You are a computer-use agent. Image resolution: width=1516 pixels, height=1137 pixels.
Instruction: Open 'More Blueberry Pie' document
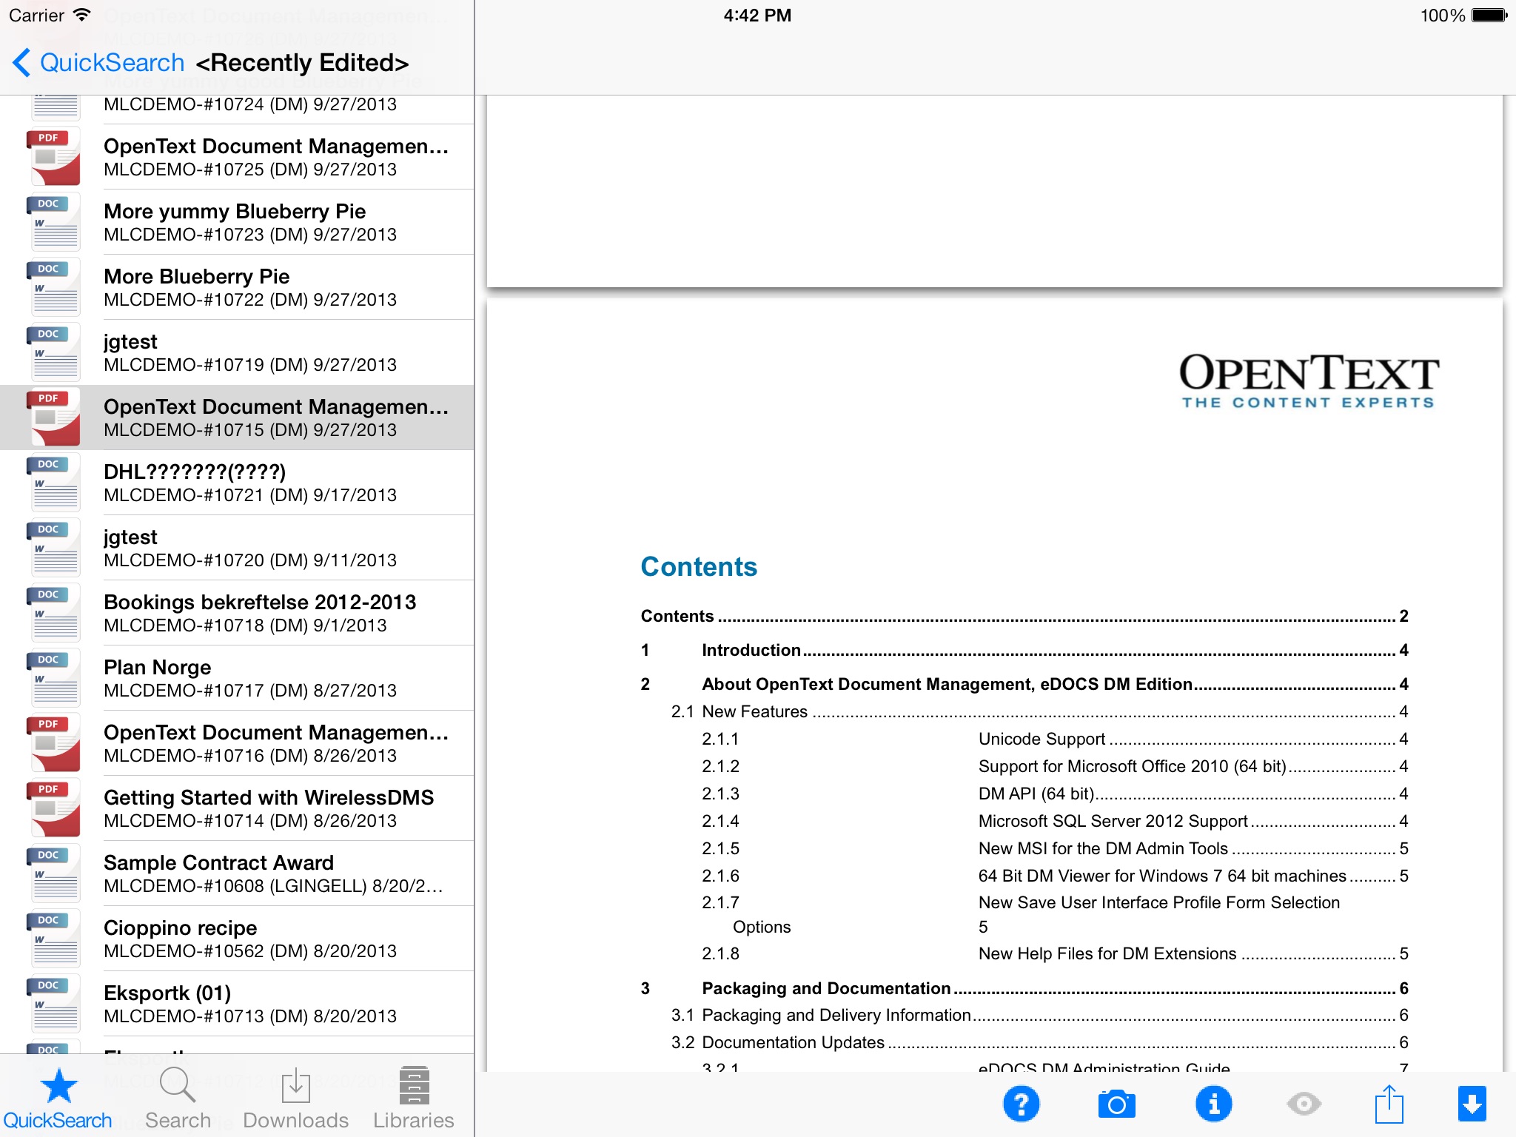click(x=237, y=287)
